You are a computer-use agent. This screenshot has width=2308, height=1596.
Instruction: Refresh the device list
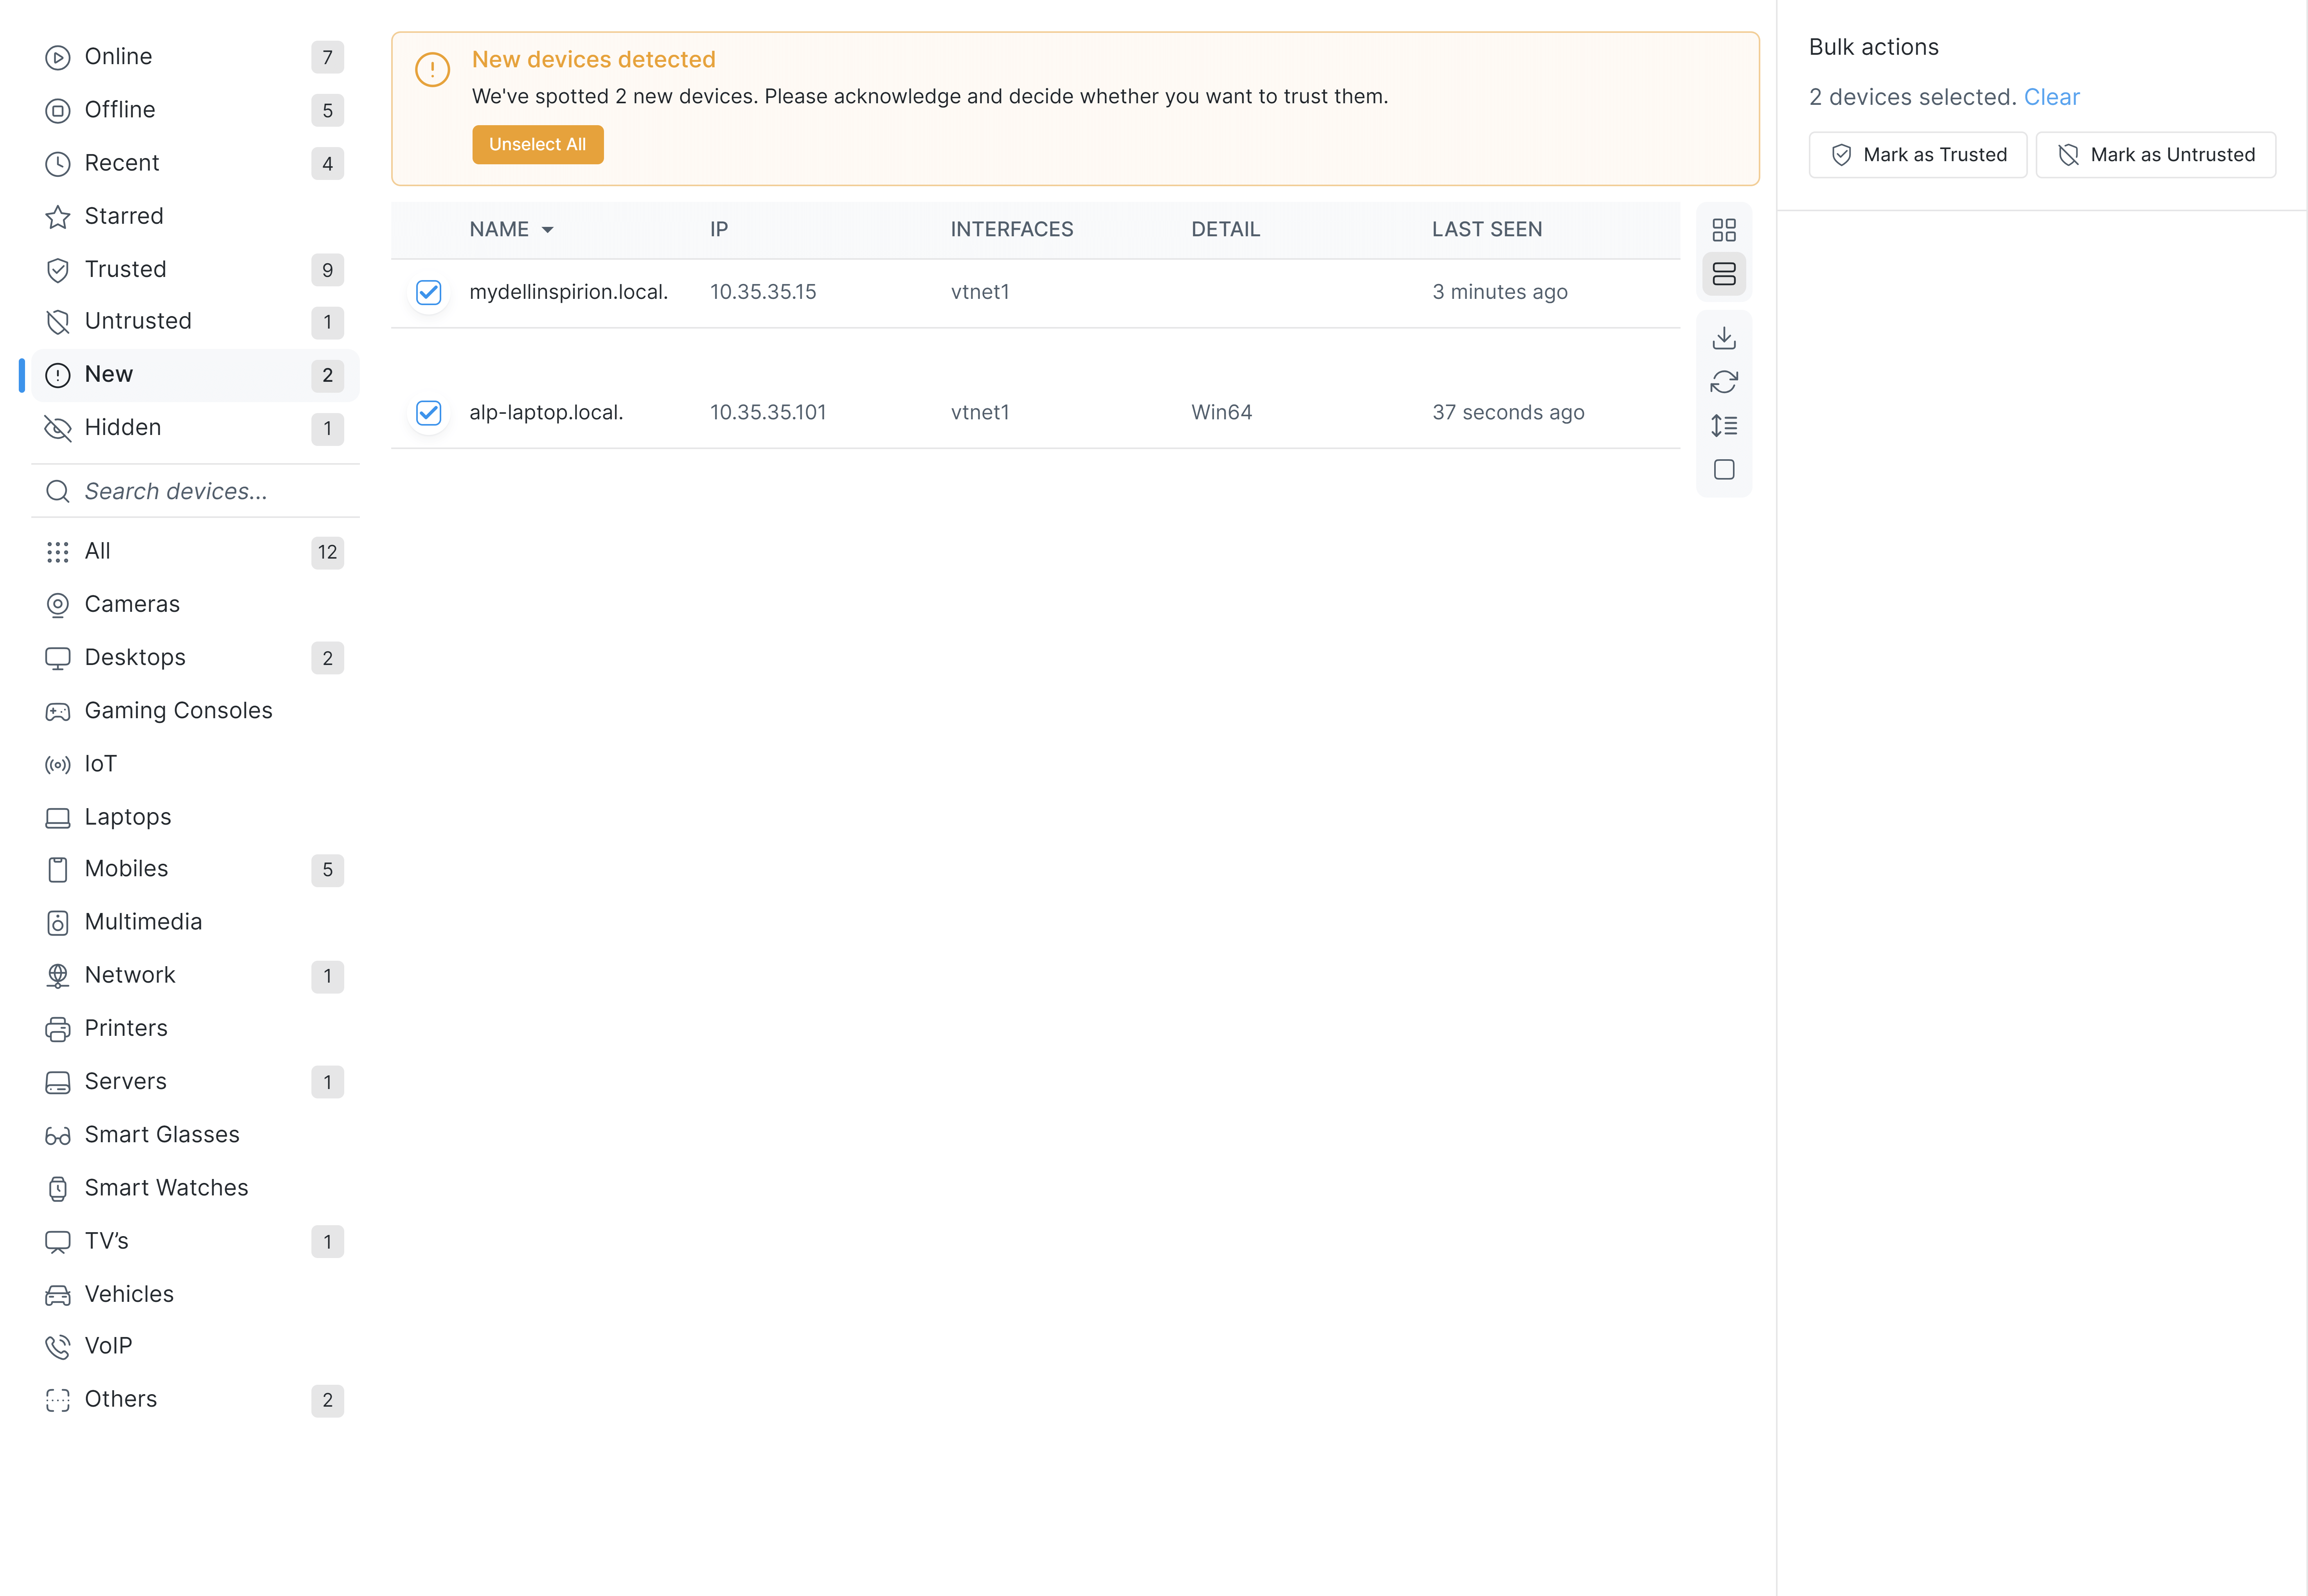1724,382
